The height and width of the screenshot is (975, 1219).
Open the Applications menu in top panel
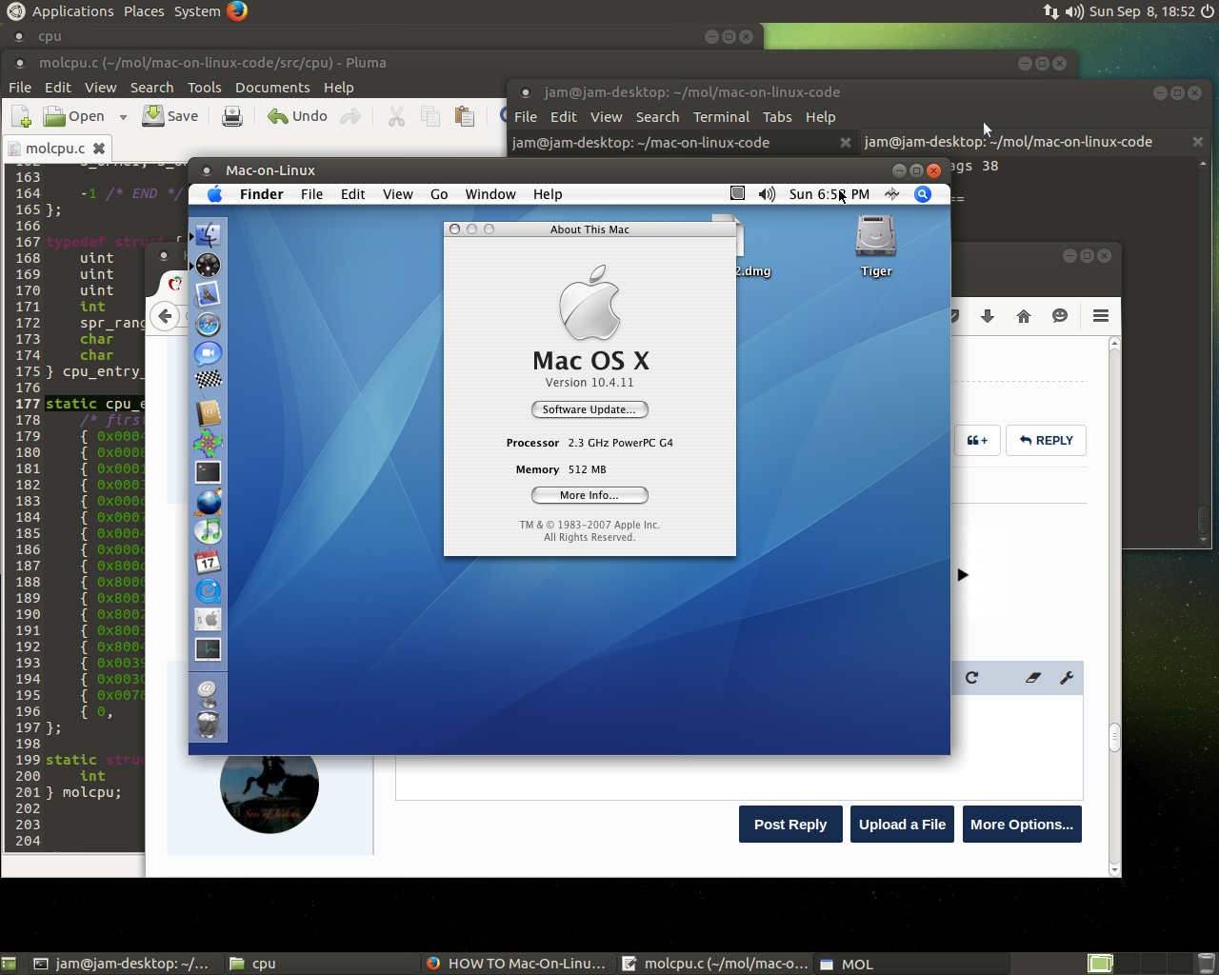pyautogui.click(x=72, y=11)
